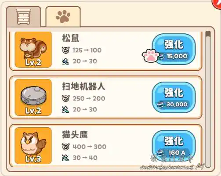Close the upgrade panel with red button
Viewport: 221px width, 176px height.
[x=217, y=4]
